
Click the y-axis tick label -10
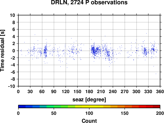[11, 86]
